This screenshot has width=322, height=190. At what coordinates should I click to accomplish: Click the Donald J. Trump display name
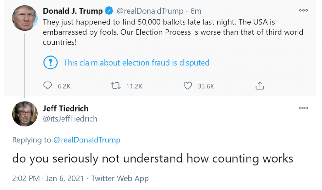73,11
